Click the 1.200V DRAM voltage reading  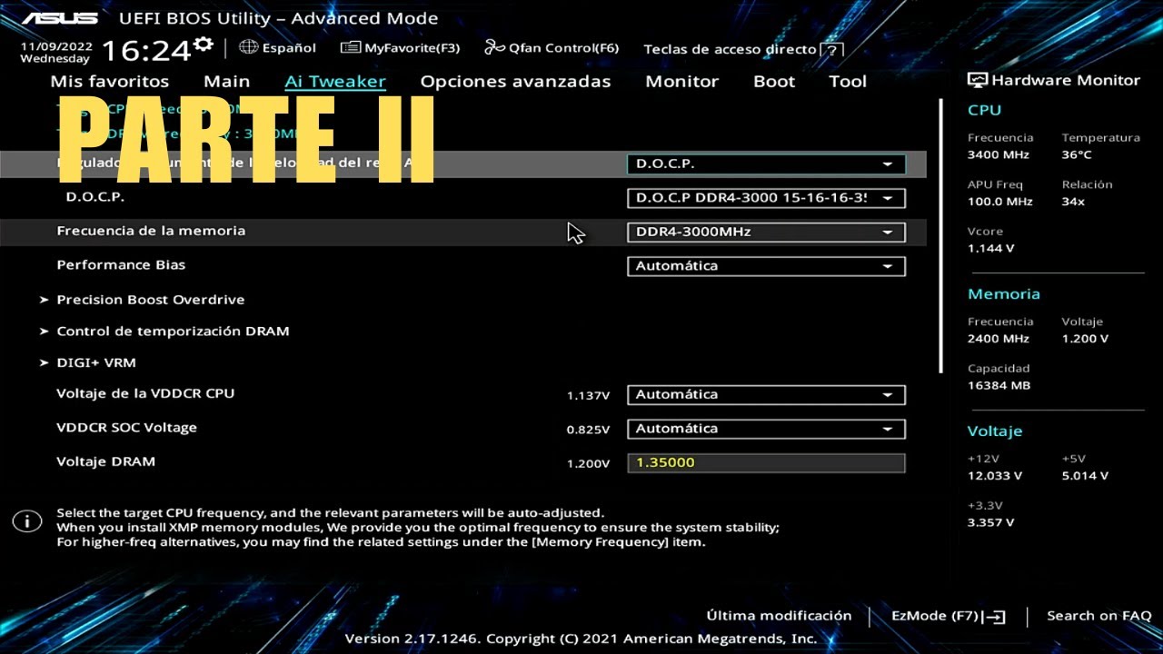[x=588, y=463]
